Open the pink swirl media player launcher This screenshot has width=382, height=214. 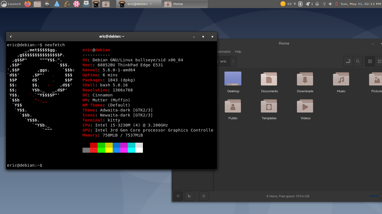(76, 4)
